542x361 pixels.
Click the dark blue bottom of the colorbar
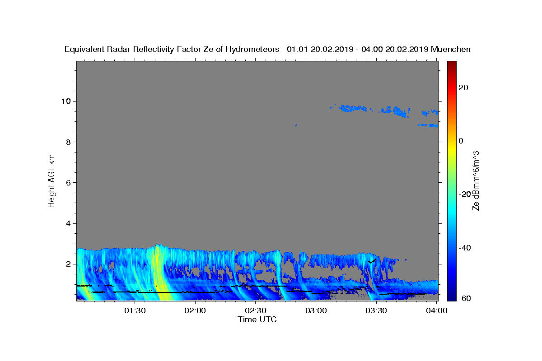pos(452,296)
